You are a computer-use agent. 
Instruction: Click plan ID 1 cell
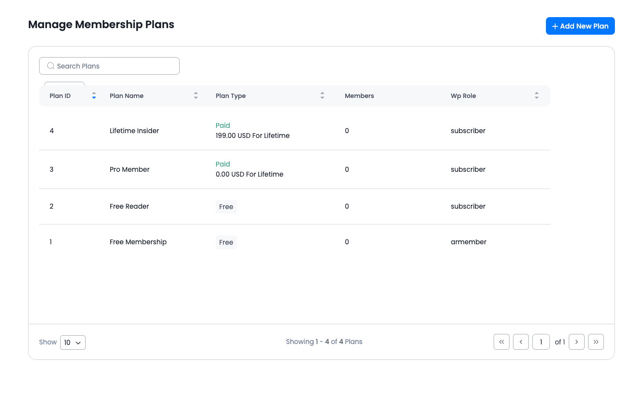click(51, 242)
